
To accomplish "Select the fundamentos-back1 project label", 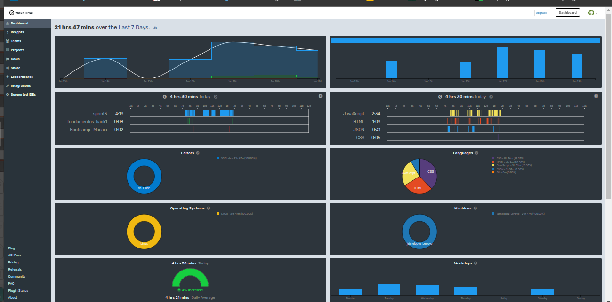I will click(x=87, y=121).
